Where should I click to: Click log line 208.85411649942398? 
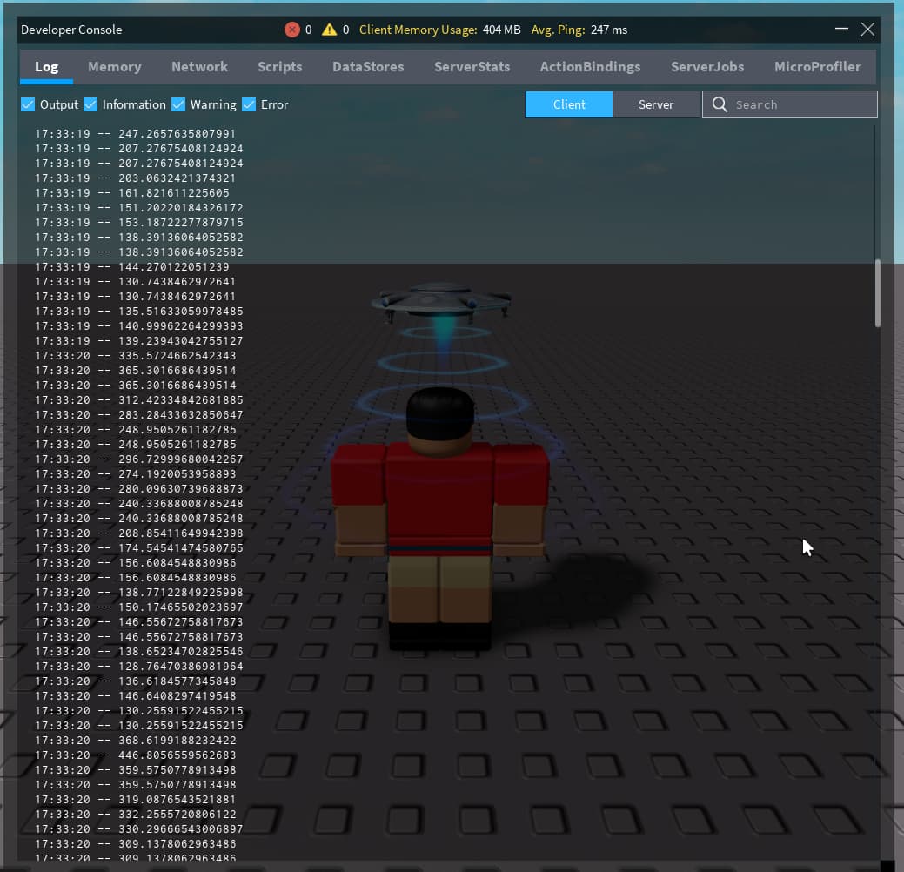point(139,533)
